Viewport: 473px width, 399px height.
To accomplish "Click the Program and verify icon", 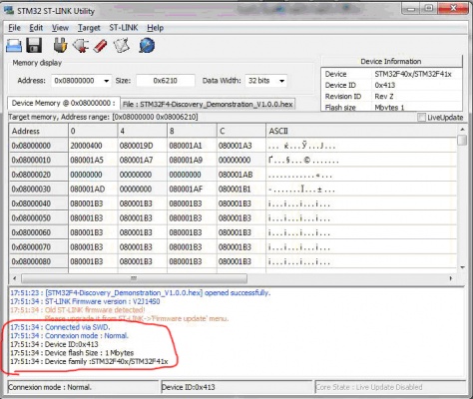I will [x=121, y=46].
